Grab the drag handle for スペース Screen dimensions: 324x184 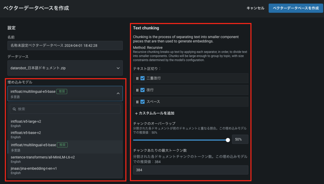coord(137,102)
